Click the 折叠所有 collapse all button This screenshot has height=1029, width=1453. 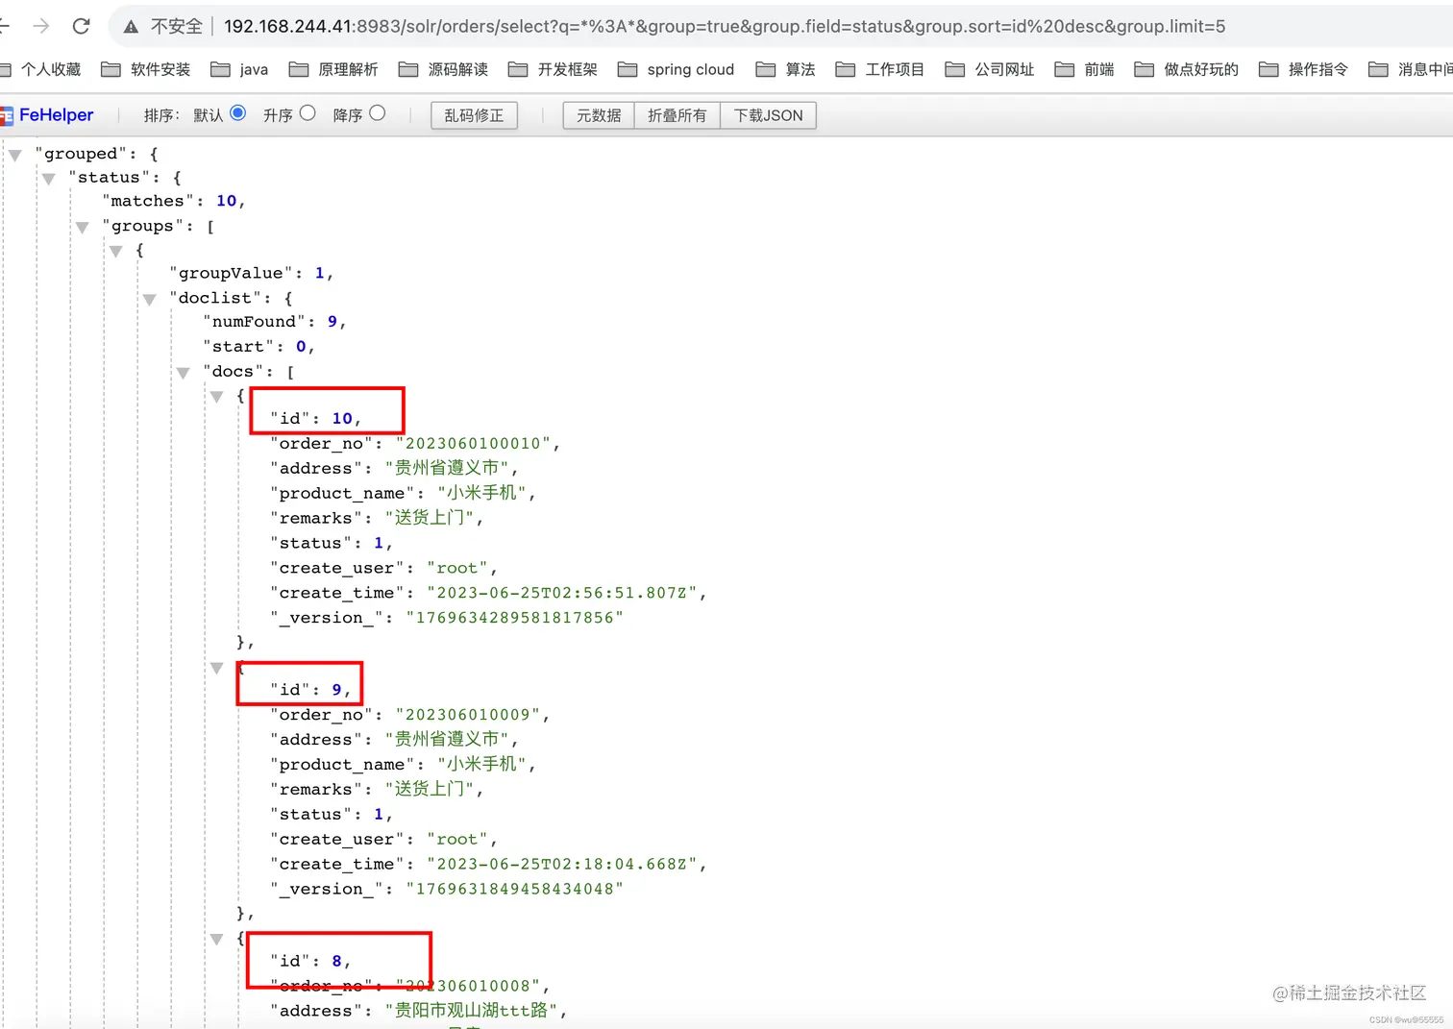(677, 115)
